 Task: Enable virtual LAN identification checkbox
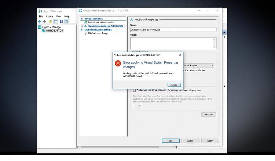tap(134, 90)
